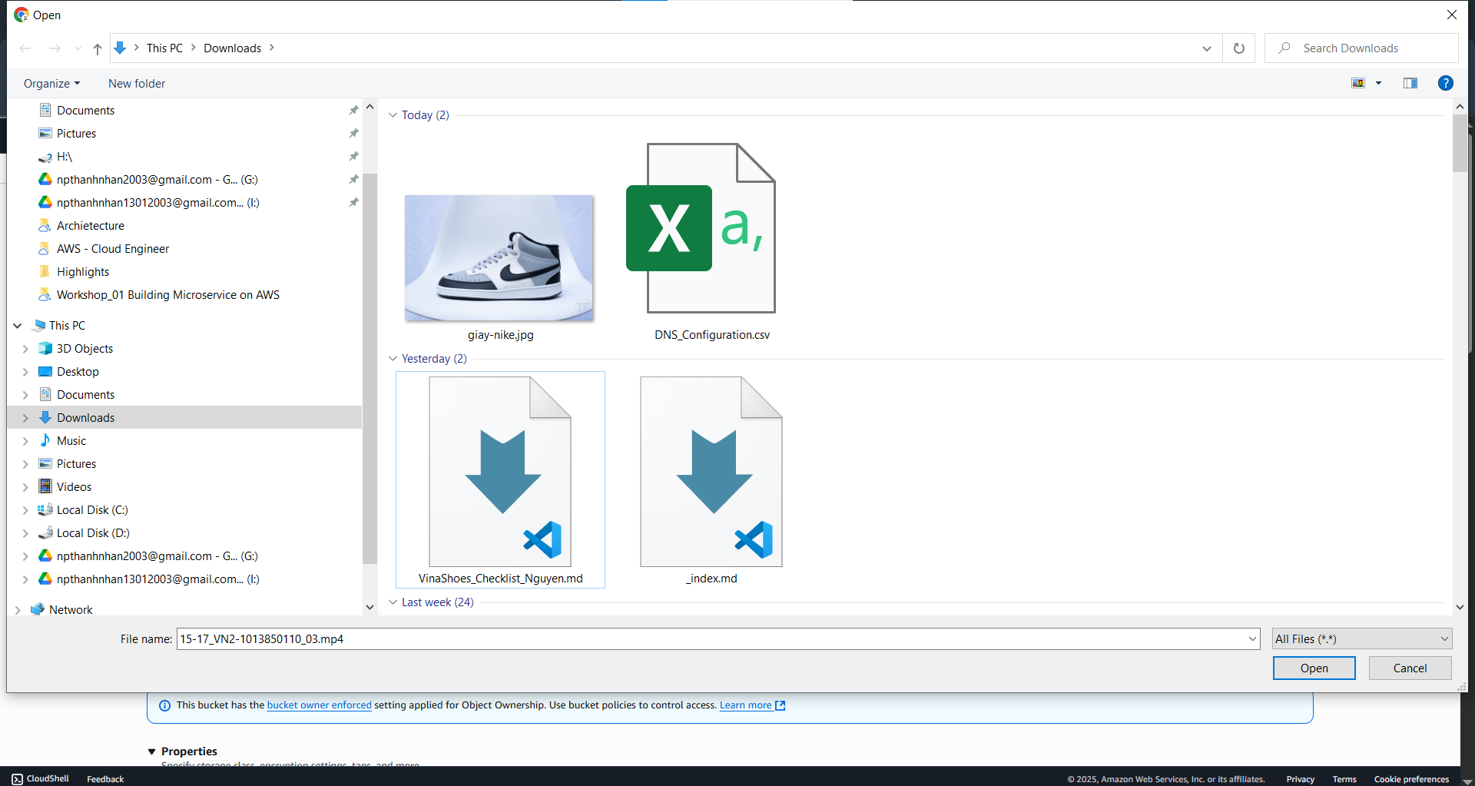Click the back navigation arrow
Image resolution: width=1475 pixels, height=786 pixels.
25,48
